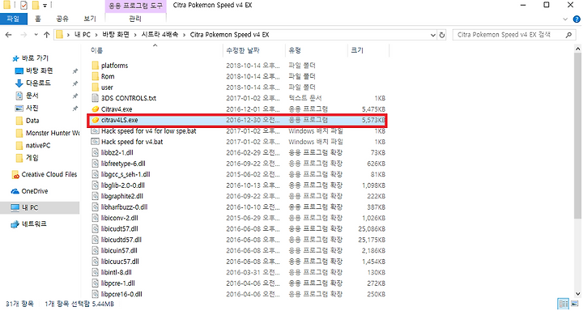Select OneDrive in the sidebar
Image resolution: width=583 pixels, height=311 pixels.
[30, 191]
